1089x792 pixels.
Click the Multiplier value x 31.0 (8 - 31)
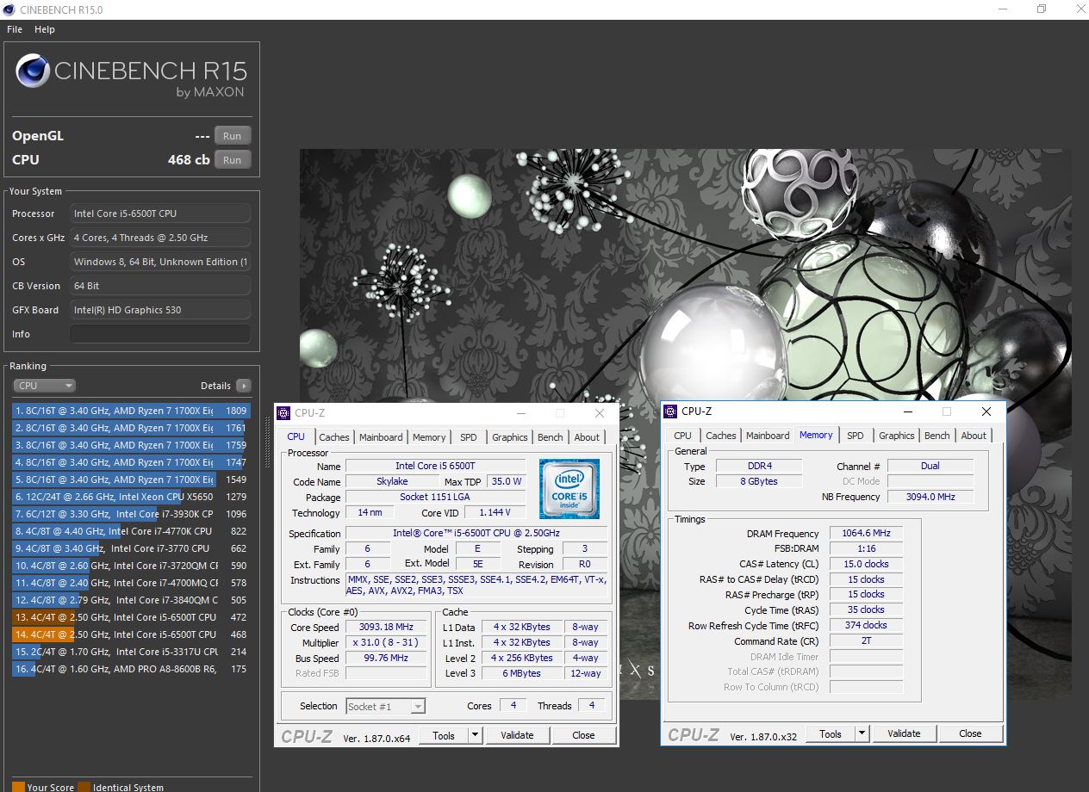tap(388, 642)
